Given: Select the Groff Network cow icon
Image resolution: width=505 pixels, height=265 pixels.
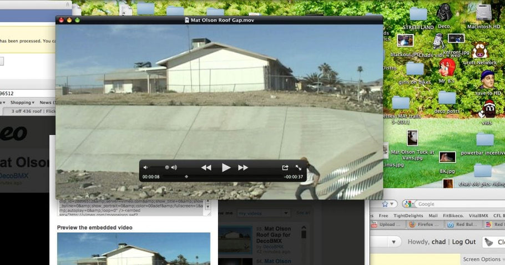Looking at the screenshot, I should tap(480, 50).
